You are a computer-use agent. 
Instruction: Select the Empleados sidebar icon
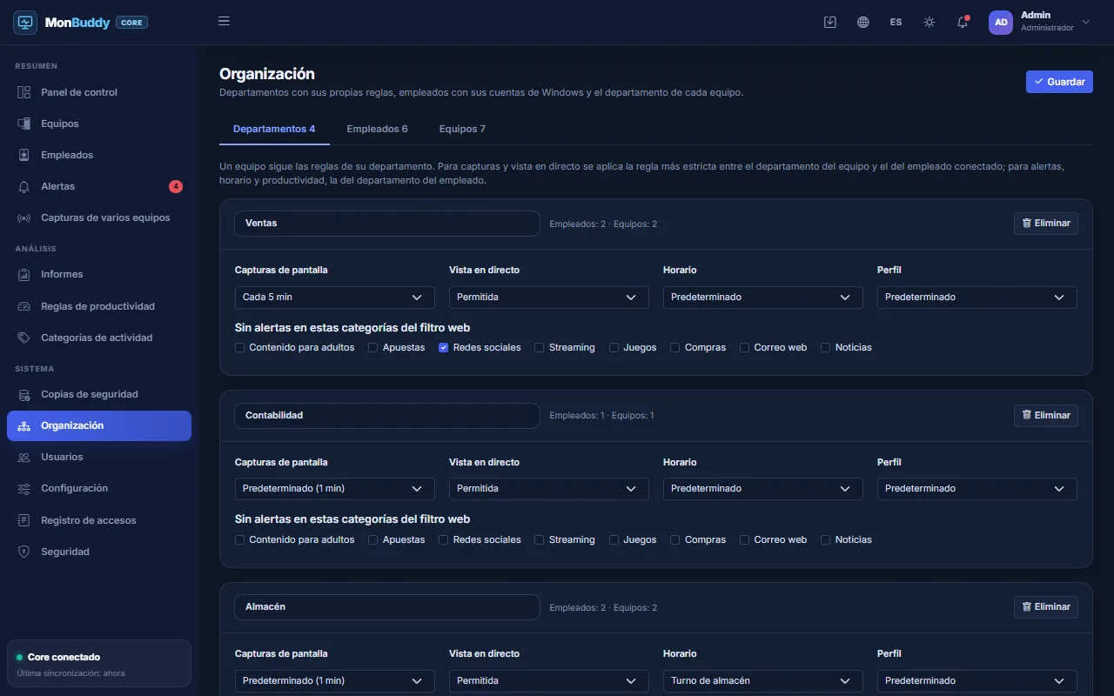pos(24,155)
